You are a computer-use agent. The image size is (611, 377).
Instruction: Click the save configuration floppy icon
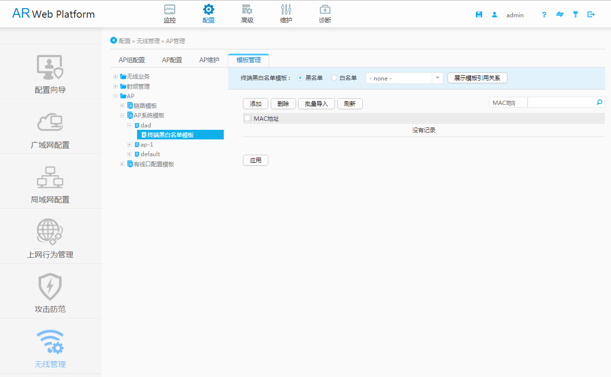[479, 14]
